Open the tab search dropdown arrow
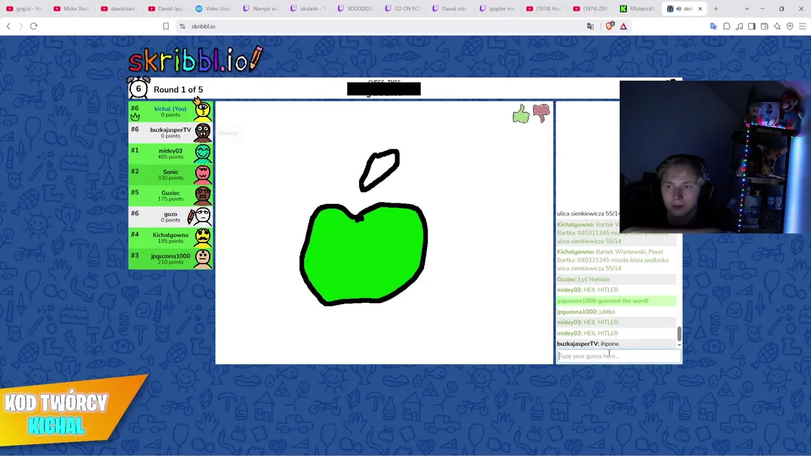The image size is (811, 456). click(747, 9)
